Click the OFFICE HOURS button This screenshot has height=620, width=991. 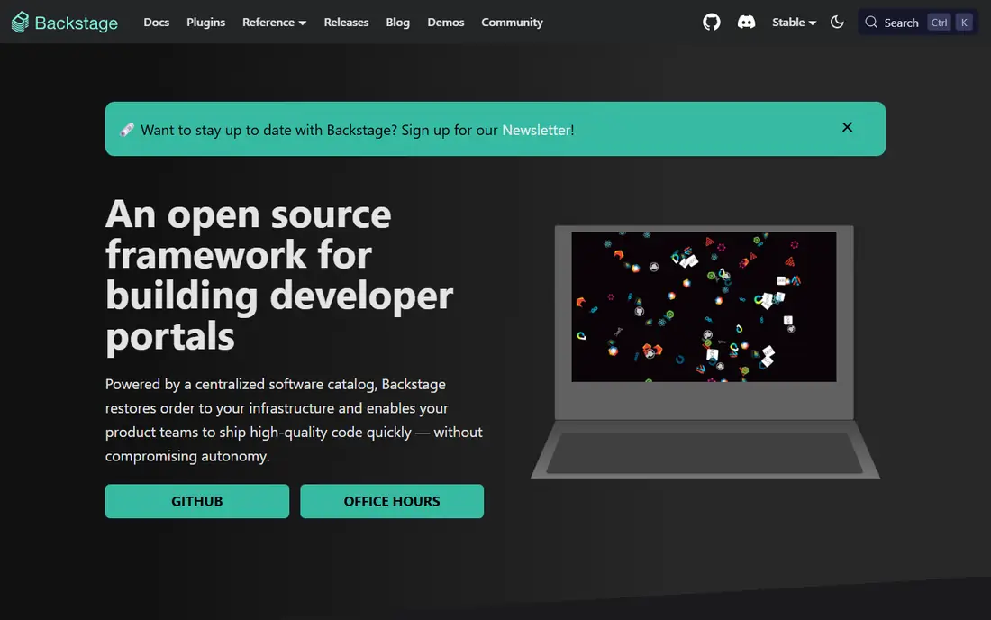coord(392,501)
